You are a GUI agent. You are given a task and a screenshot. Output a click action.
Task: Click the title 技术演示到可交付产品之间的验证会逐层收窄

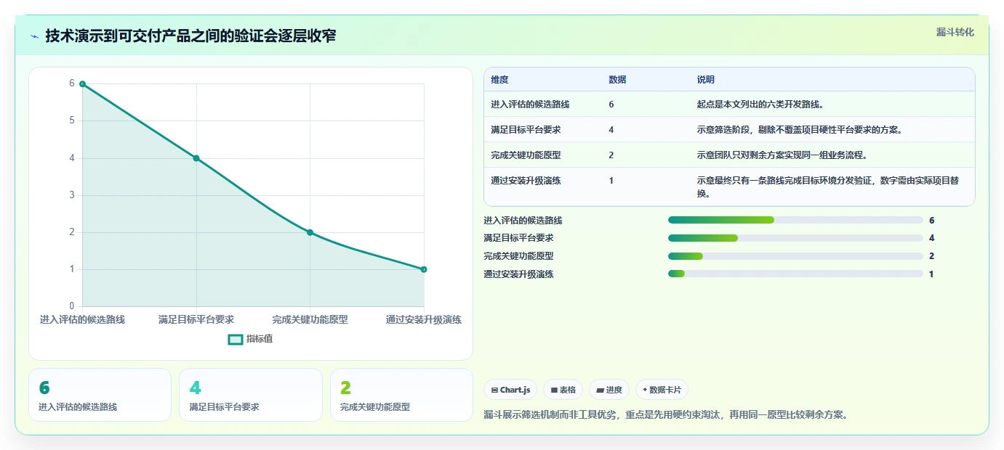[190, 36]
